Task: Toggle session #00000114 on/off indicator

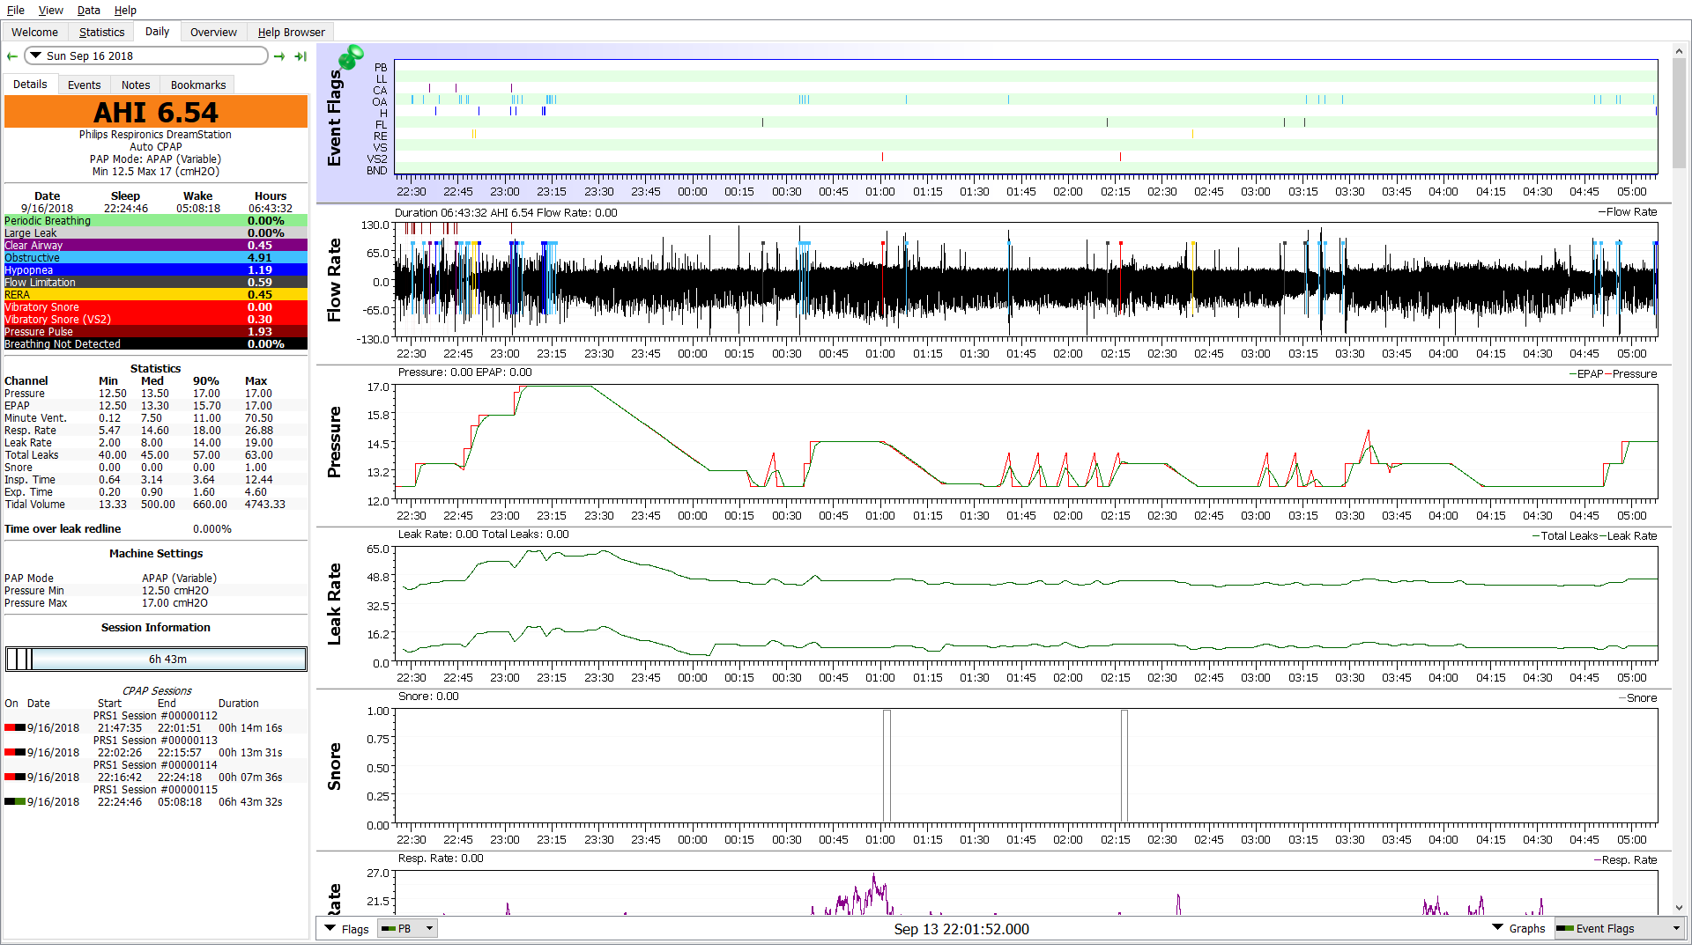Action: point(15,778)
